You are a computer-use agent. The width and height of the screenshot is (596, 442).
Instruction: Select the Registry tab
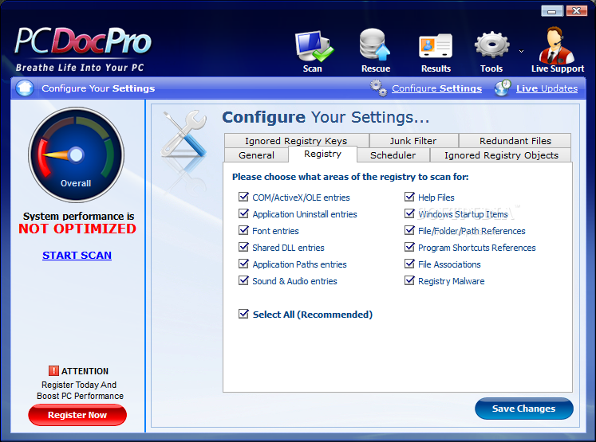(322, 154)
